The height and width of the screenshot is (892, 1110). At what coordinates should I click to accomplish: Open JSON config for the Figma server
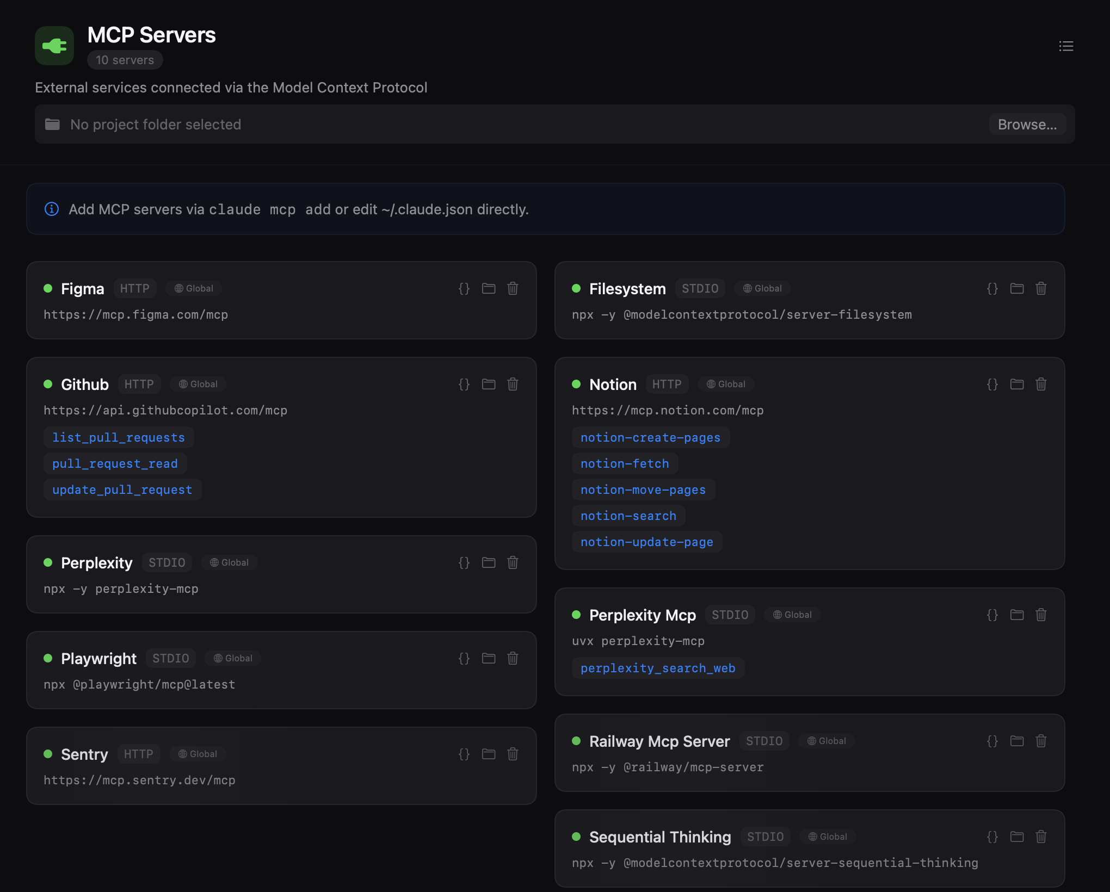point(464,289)
